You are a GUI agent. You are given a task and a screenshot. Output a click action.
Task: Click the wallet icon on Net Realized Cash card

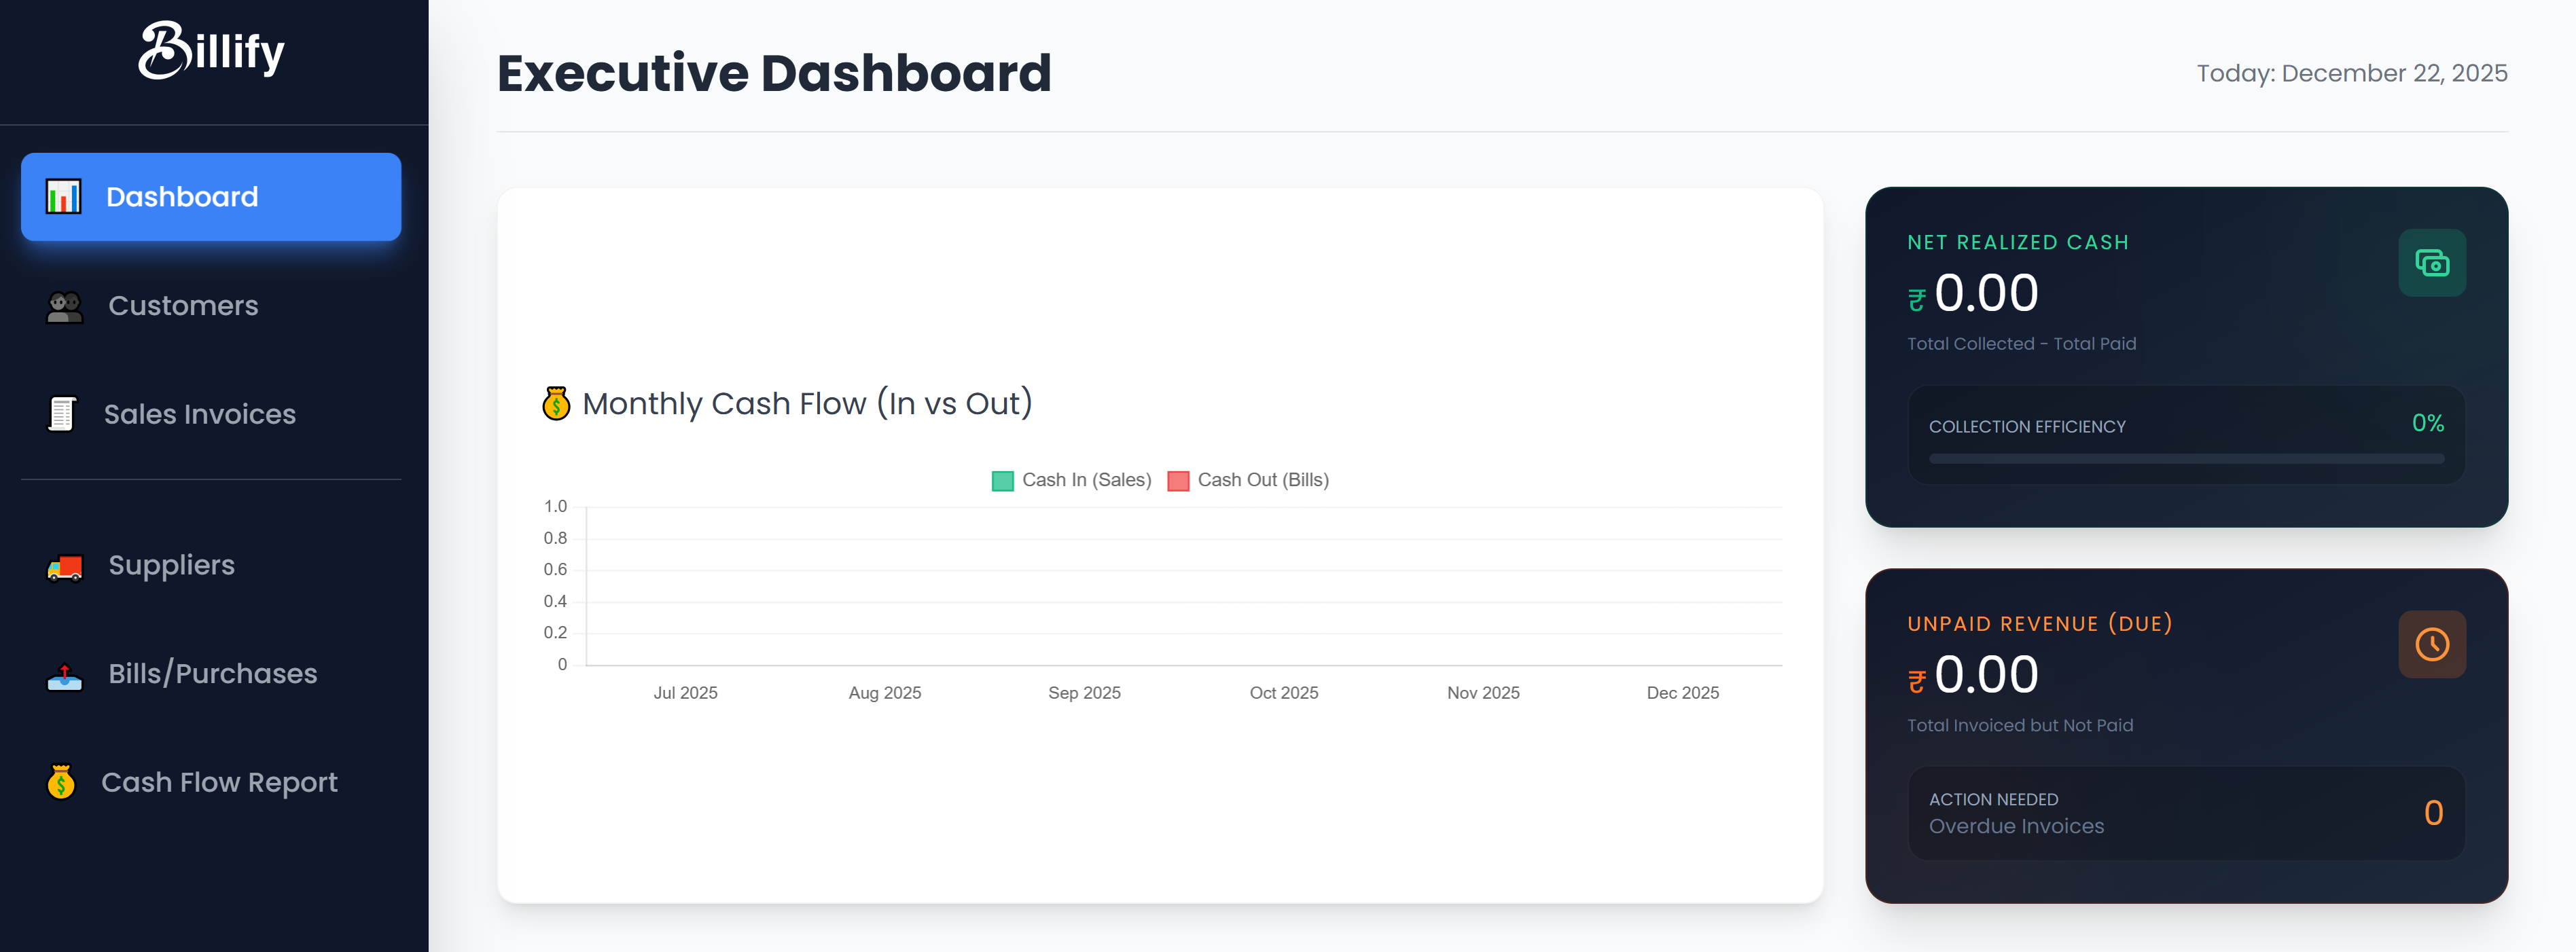(x=2432, y=263)
